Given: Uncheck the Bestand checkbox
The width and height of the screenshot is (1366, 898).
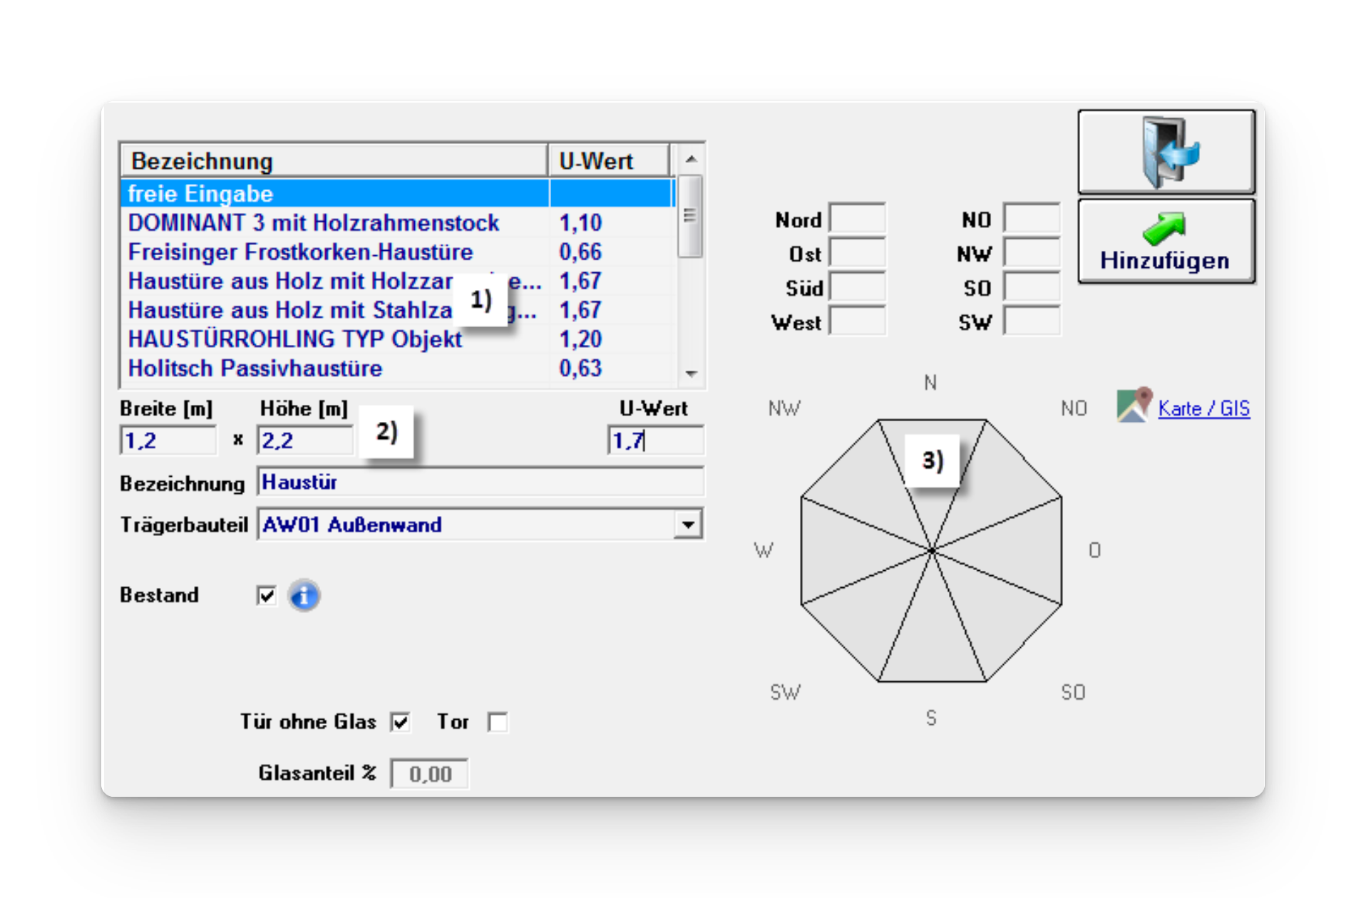Looking at the screenshot, I should click(x=267, y=595).
